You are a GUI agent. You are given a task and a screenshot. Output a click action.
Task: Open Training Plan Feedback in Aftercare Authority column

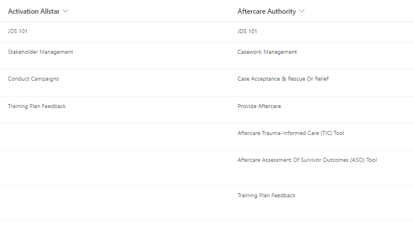266,196
